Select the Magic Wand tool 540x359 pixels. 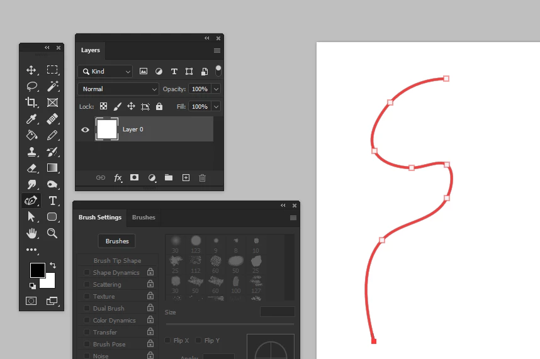tap(52, 86)
